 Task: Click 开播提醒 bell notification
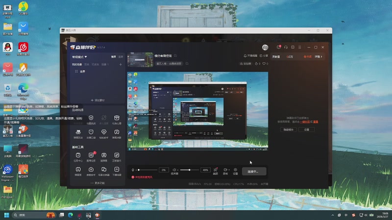pyautogui.click(x=250, y=56)
